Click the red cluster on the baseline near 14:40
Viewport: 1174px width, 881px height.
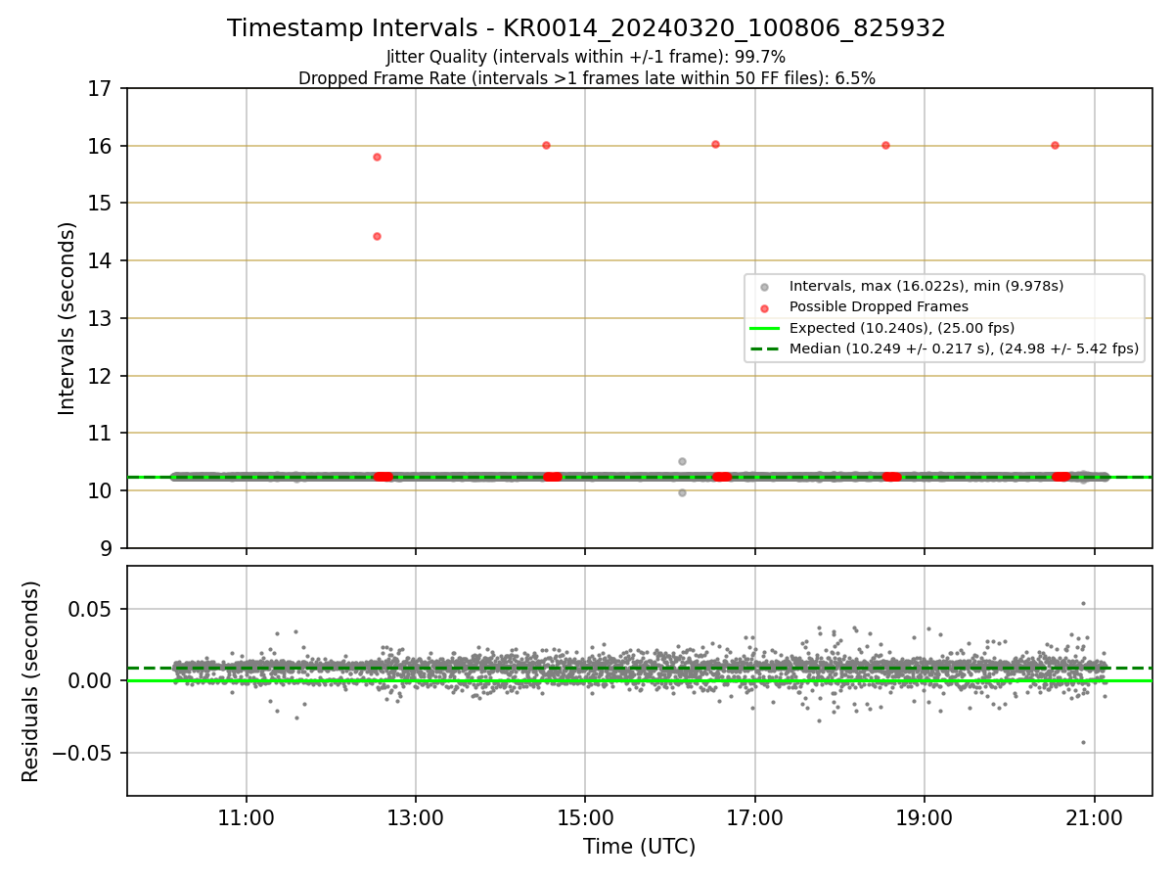[x=553, y=477]
